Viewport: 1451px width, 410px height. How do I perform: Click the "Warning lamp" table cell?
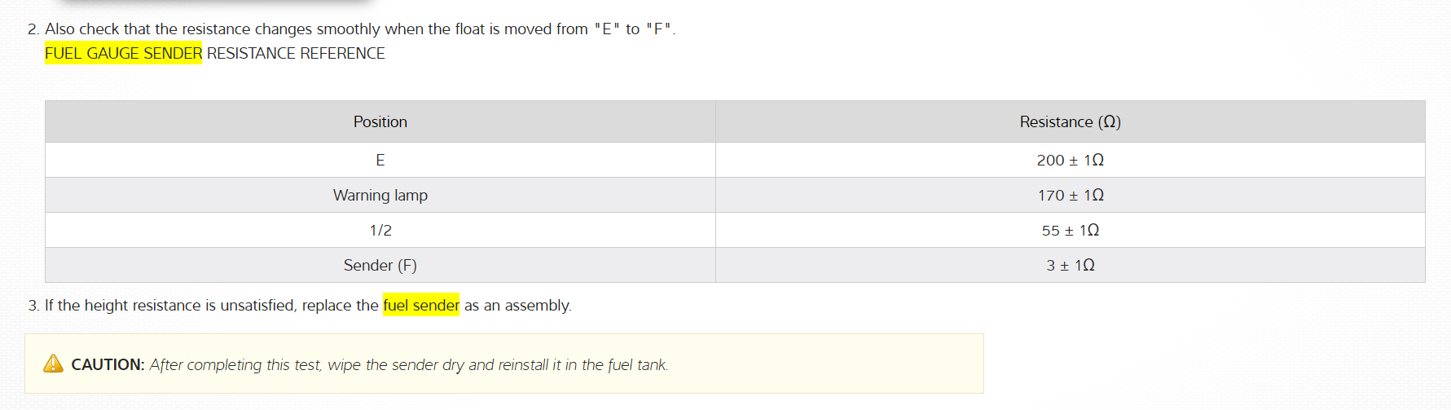(x=380, y=196)
